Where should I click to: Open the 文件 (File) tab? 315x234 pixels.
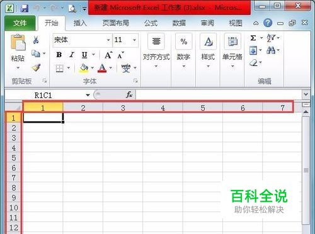pyautogui.click(x=20, y=23)
